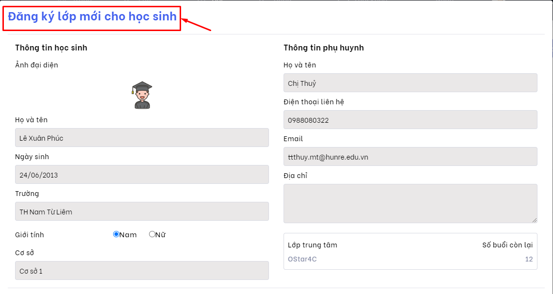Click the Thông tin học sinh heading

click(x=51, y=48)
